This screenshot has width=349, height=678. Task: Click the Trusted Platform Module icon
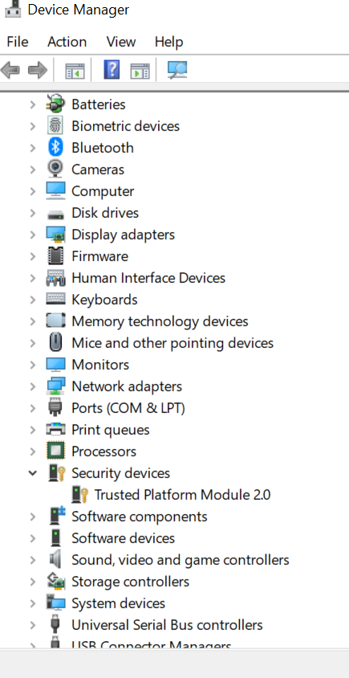80,494
